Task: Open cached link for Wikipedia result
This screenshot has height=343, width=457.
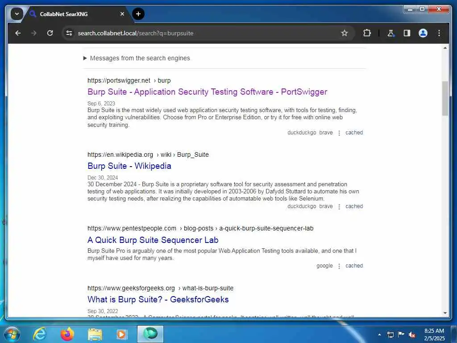Action: pos(354,206)
